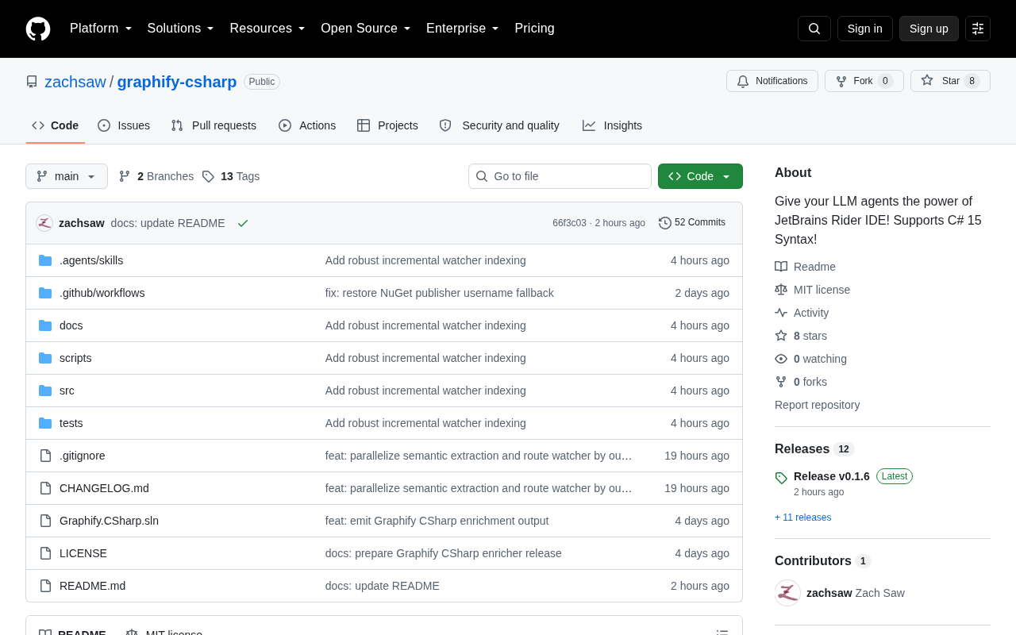Click the bell Notifications button
This screenshot has height=635, width=1016.
(772, 81)
